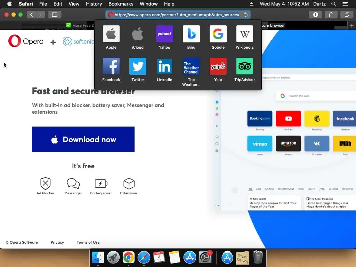Open Launchpad from the Dock
The width and height of the screenshot is (356, 267).
coord(113,257)
